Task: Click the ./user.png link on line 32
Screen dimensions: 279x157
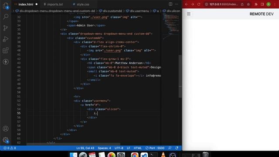Action: [99, 17]
